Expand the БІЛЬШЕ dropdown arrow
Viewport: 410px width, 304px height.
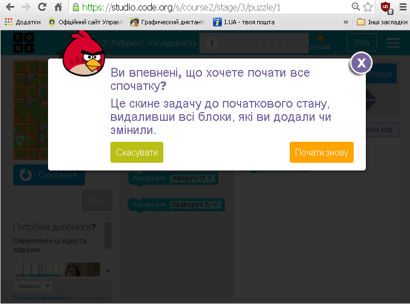[321, 42]
